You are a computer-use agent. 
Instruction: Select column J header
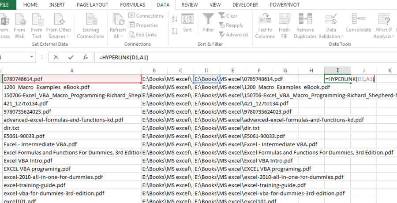(x=363, y=70)
